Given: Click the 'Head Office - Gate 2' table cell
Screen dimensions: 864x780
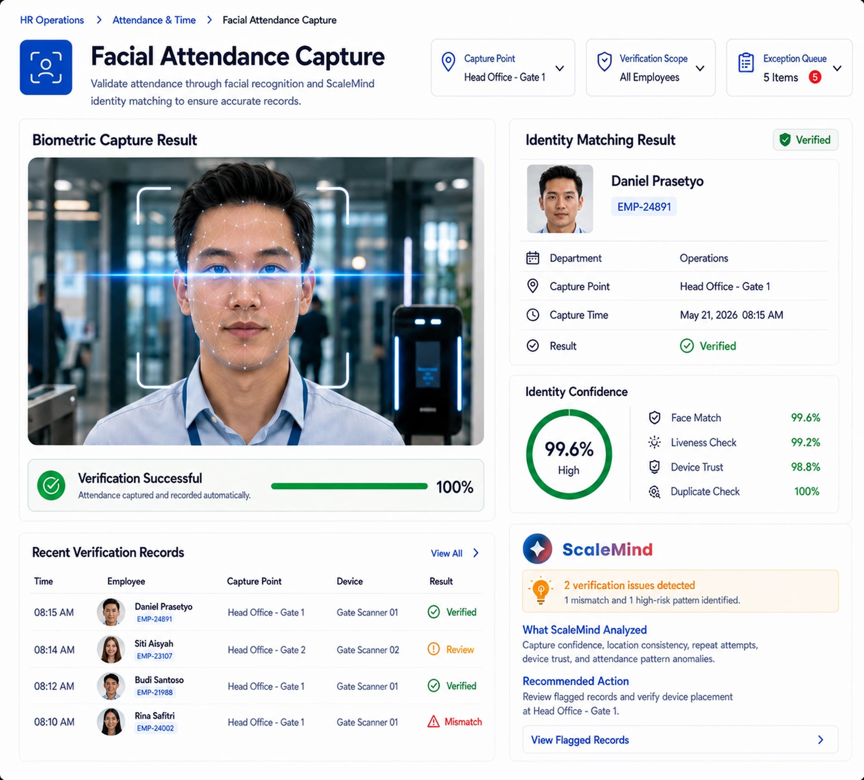Looking at the screenshot, I should pyautogui.click(x=267, y=650).
